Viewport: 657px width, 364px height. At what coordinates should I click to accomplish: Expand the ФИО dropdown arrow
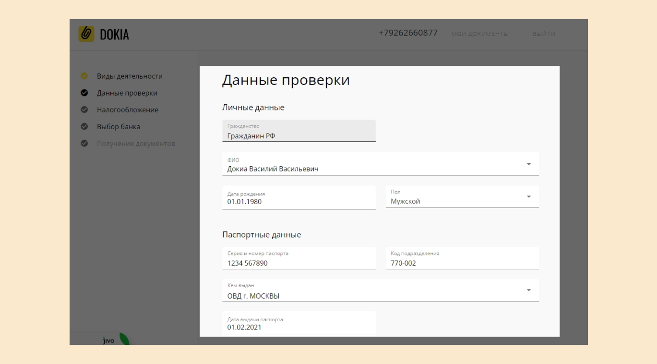point(529,164)
